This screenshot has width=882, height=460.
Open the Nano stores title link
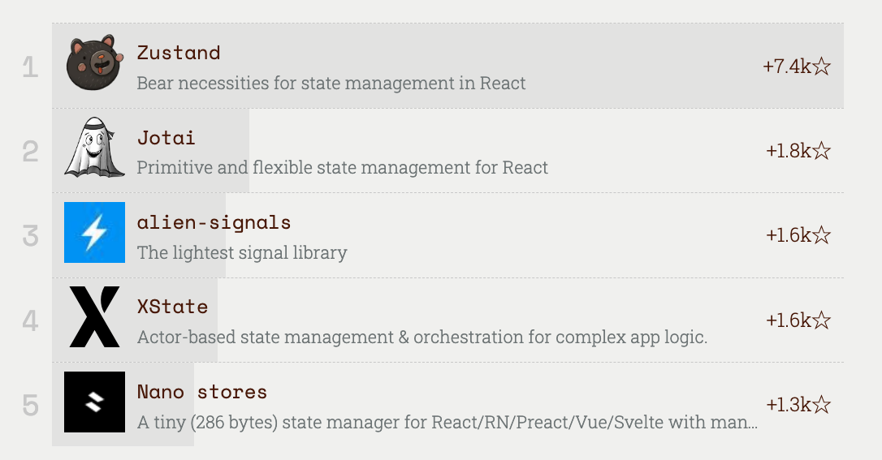(201, 392)
